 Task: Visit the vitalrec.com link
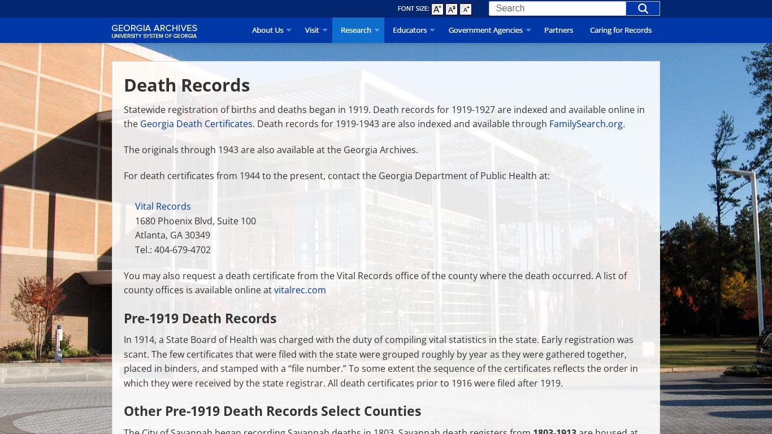300,290
